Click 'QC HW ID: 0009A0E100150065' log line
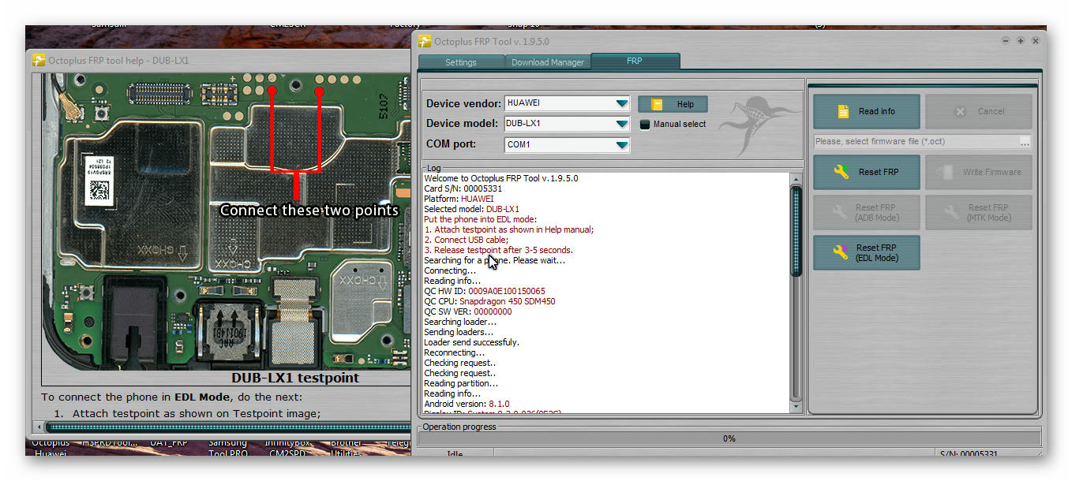The height and width of the screenshot is (481, 1072). pos(485,291)
